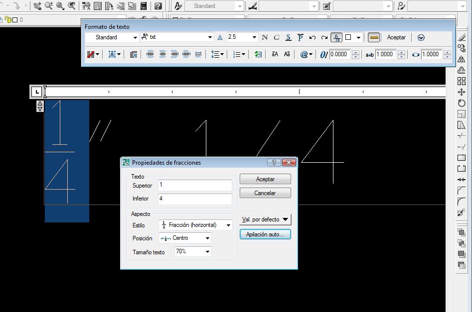Screen dimensions: 472x312
Task: Click the Undo arrow in Formato de texto
Action: [313, 37]
